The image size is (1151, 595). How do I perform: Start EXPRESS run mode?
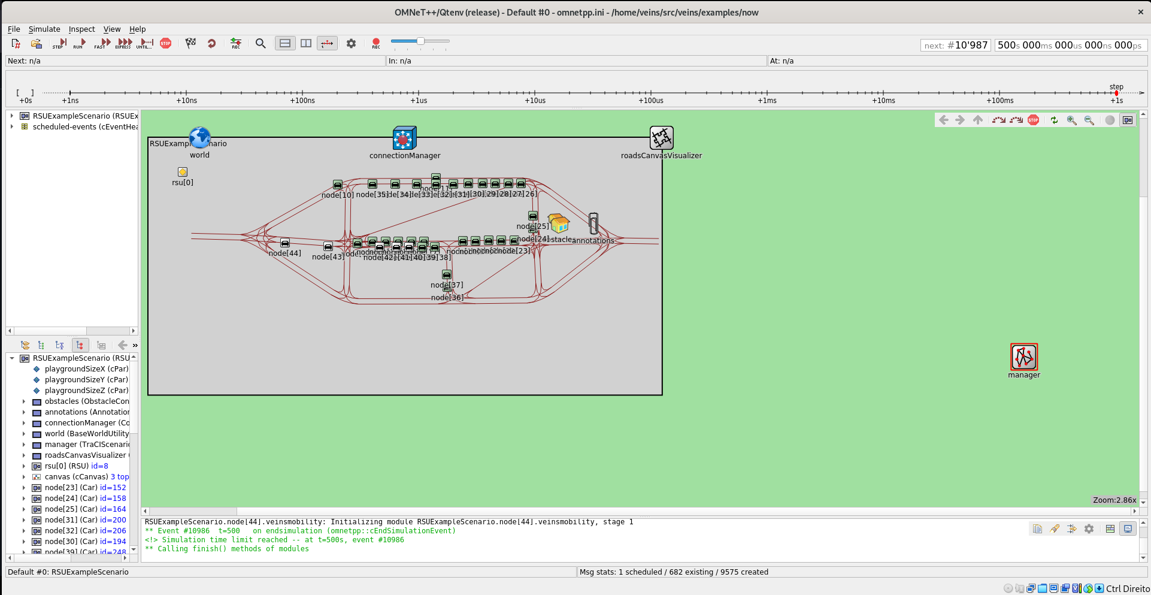[123, 43]
